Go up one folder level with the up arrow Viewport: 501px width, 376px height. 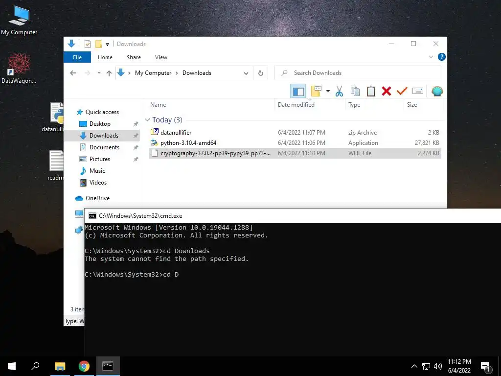point(109,73)
